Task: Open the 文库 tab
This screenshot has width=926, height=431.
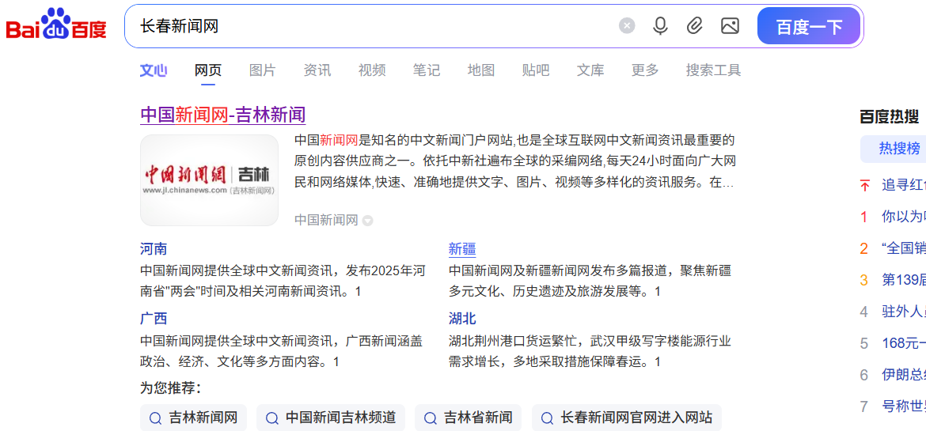Action: pyautogui.click(x=590, y=71)
